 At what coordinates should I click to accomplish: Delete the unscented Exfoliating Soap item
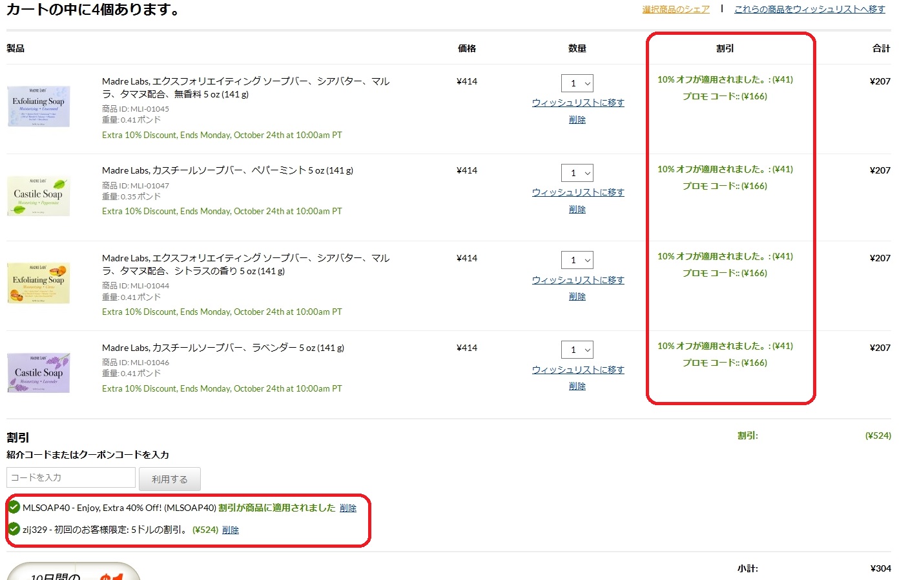[577, 120]
